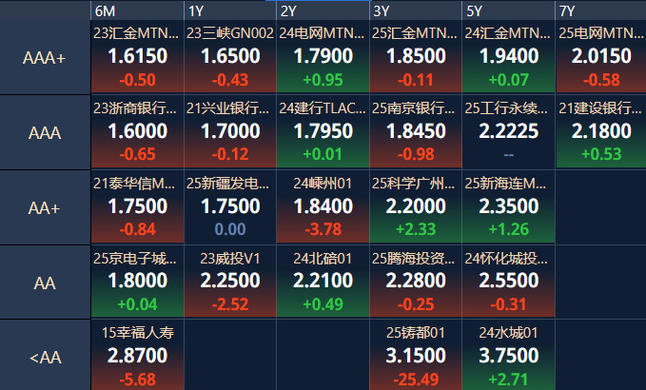The image size is (646, 390).
Task: Select 25科学广州 cell at 2.2000
Action: [415, 206]
